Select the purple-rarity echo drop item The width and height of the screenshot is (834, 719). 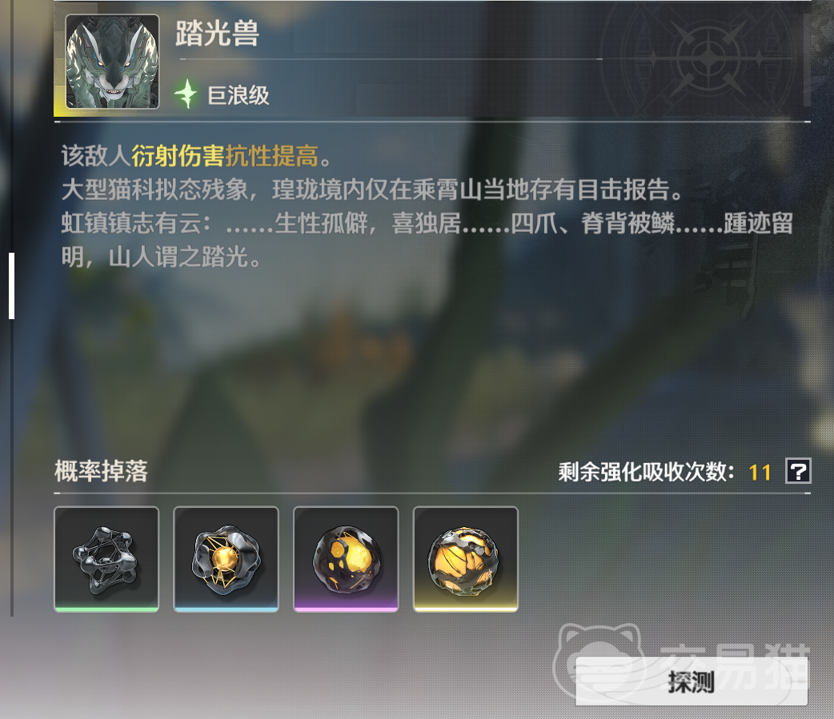pos(346,559)
